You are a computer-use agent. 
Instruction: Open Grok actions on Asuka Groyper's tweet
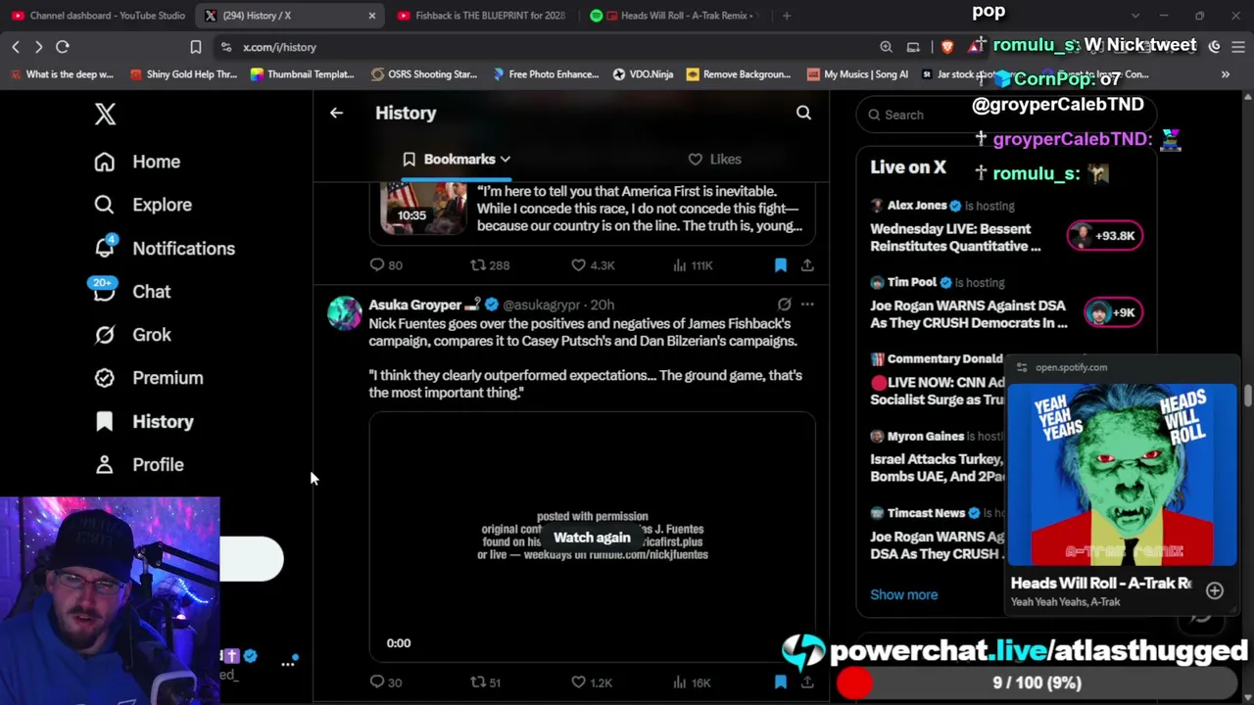pyautogui.click(x=784, y=305)
